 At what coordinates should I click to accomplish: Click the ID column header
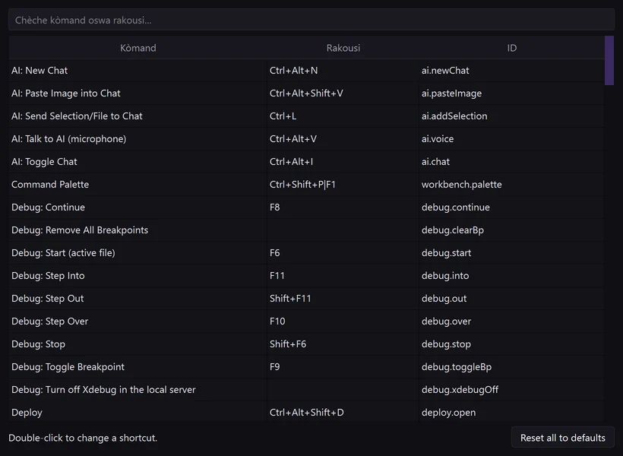(x=512, y=48)
